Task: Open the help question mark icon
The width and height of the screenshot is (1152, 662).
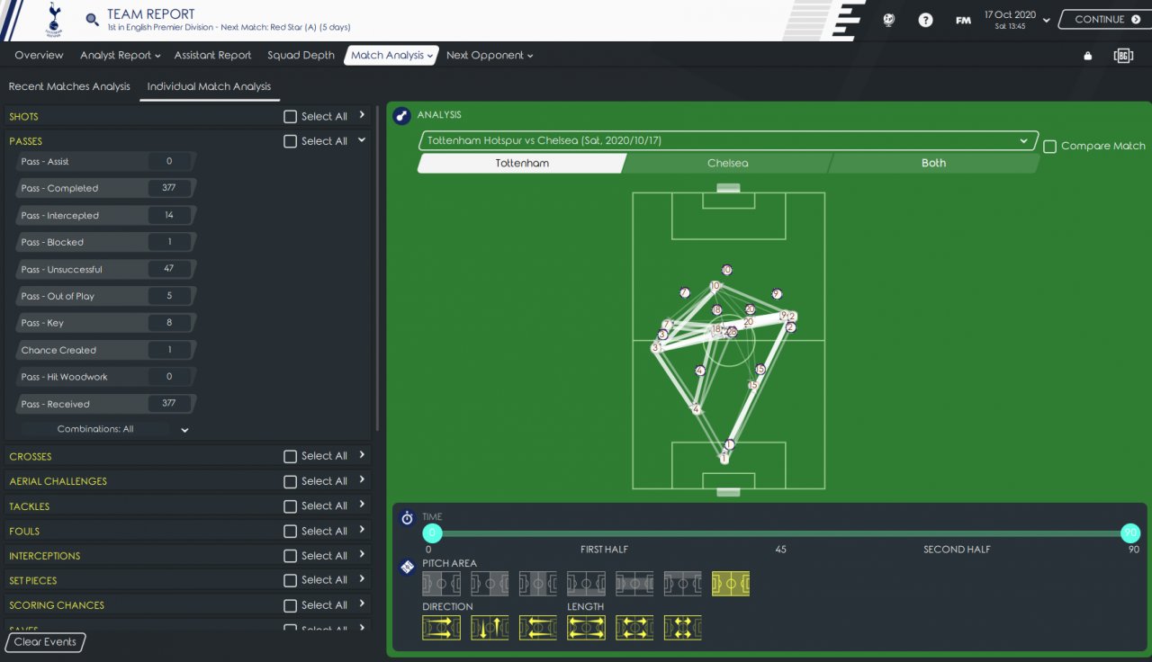Action: click(x=925, y=20)
